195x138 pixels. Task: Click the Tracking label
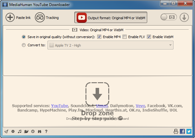click(x=52, y=18)
